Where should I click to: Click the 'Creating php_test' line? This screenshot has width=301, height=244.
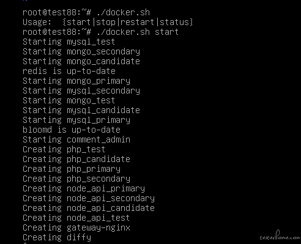(64, 150)
